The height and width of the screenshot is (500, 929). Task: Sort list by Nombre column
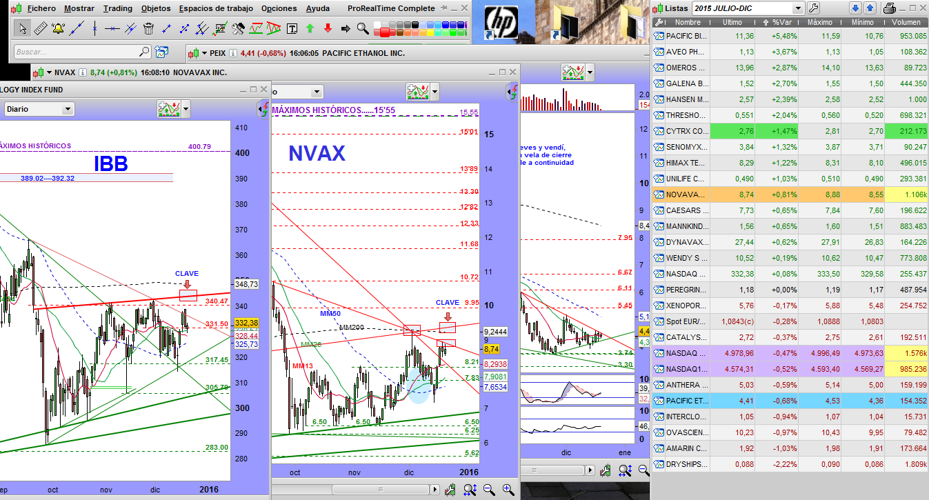coord(687,22)
